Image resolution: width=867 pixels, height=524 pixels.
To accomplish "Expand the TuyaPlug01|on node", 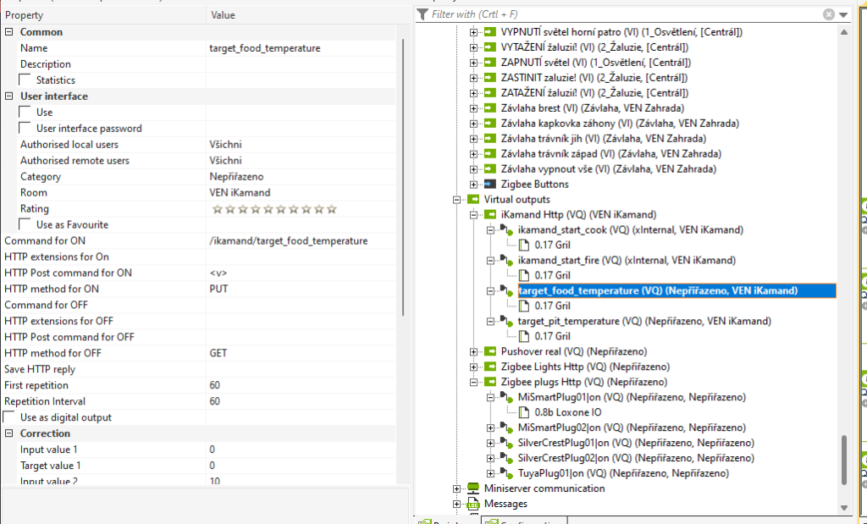I will pyautogui.click(x=490, y=473).
